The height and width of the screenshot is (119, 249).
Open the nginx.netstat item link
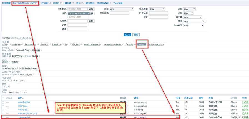pos(24,117)
